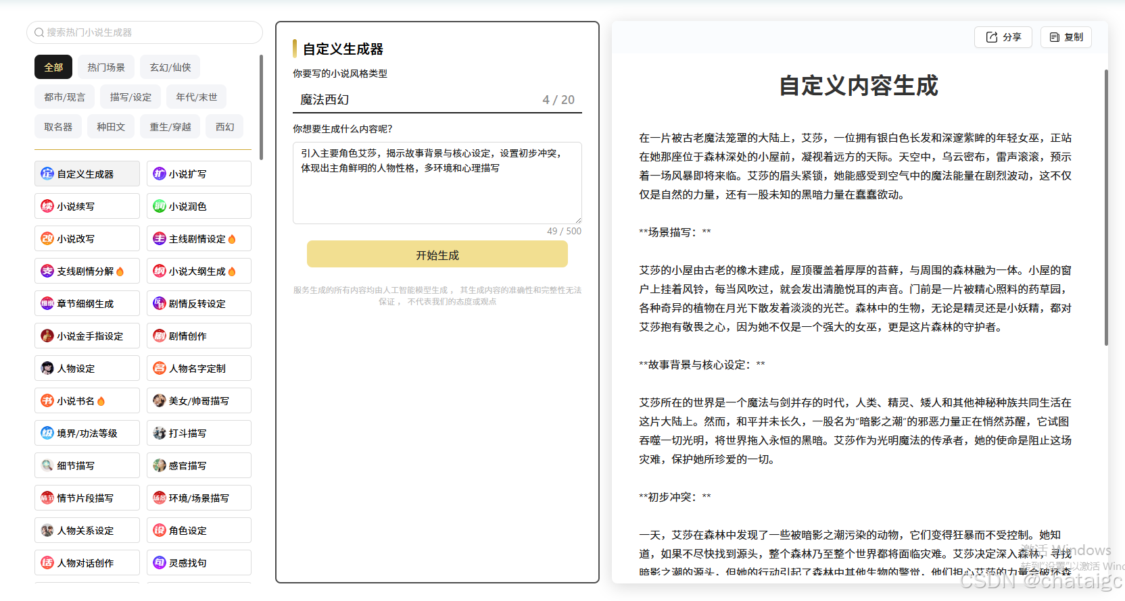The width and height of the screenshot is (1125, 601).
Task: Click the copy icon beside 复制
Action: point(1055,37)
